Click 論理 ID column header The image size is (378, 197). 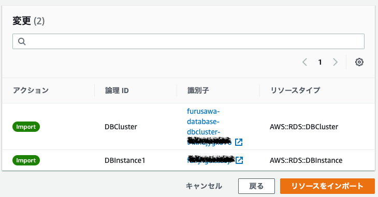click(117, 90)
